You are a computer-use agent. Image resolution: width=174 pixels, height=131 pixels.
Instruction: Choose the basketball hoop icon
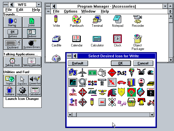(x=141, y=82)
